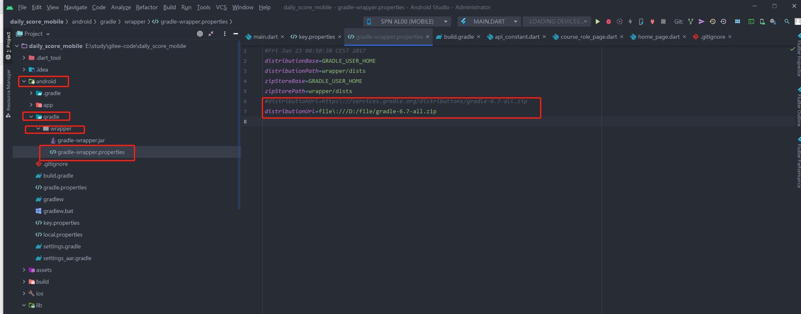Open SPN AL00 (MOBILE) device dropdown

pyautogui.click(x=407, y=21)
